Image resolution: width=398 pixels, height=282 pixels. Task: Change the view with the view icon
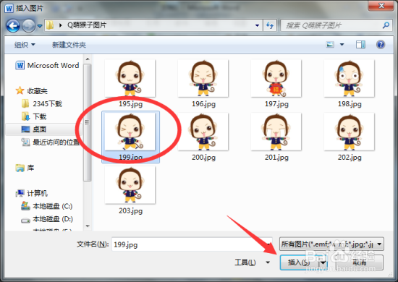330,45
